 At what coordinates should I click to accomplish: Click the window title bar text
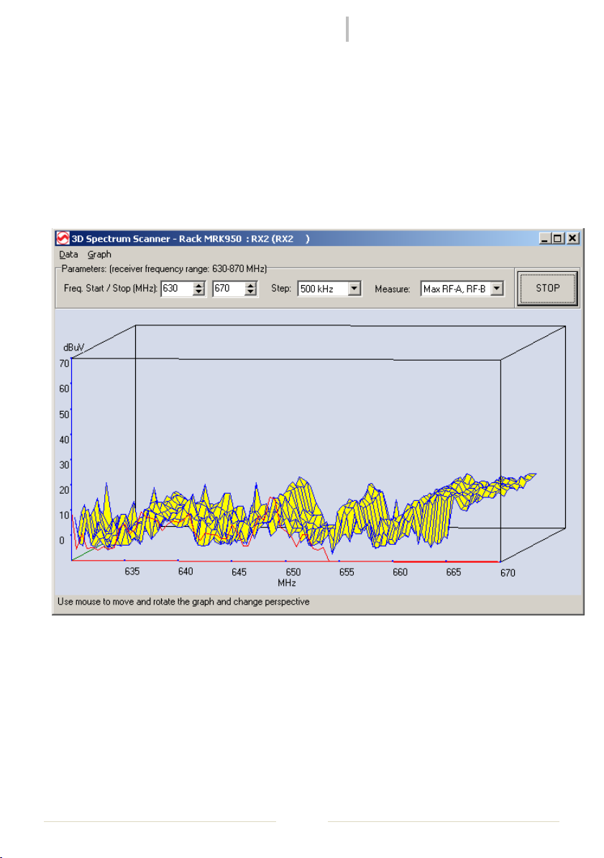click(x=191, y=238)
